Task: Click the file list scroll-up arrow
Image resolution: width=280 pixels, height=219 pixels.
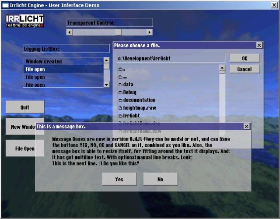Action: click(x=222, y=67)
